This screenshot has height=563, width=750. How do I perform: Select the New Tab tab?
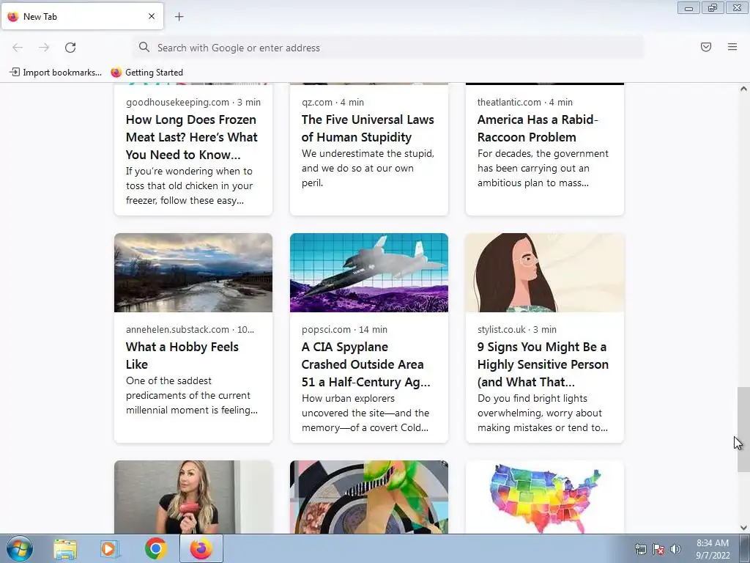tap(82, 16)
